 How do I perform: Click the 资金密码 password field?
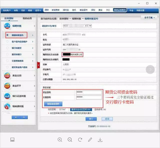click(89, 92)
